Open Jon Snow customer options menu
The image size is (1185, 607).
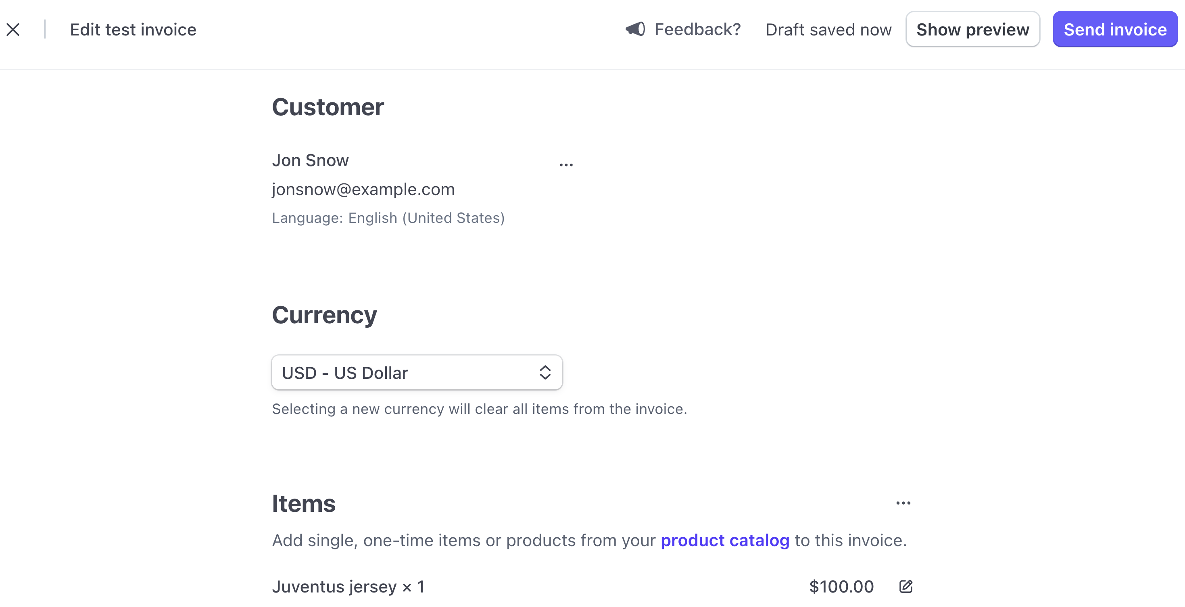point(566,164)
